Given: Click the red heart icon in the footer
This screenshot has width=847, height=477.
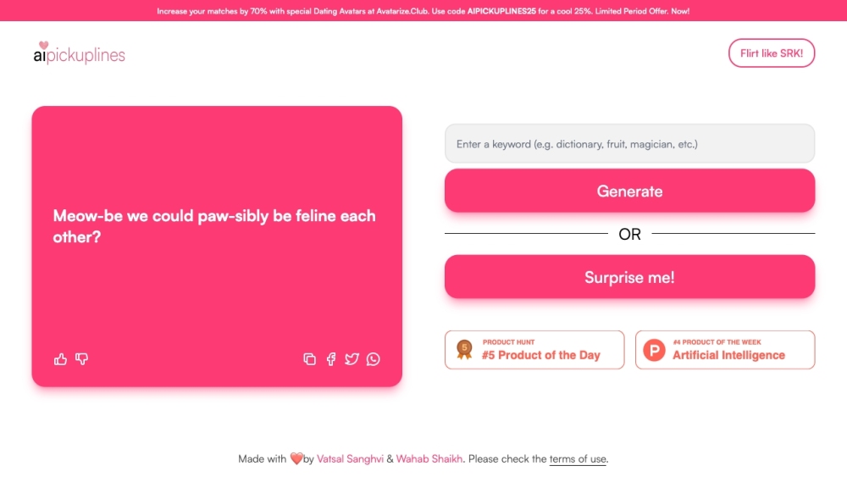Looking at the screenshot, I should 296,459.
